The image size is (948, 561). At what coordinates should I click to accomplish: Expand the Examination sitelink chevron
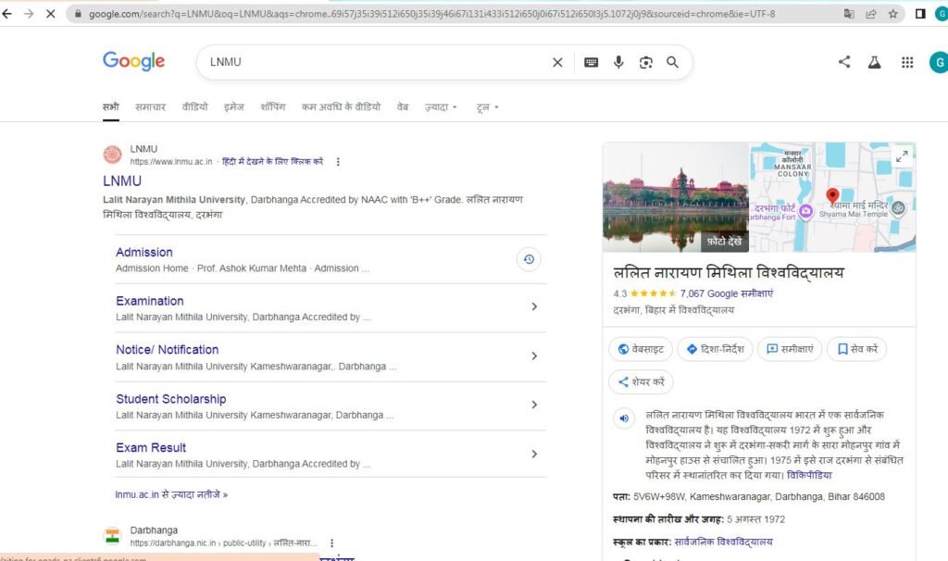(534, 307)
